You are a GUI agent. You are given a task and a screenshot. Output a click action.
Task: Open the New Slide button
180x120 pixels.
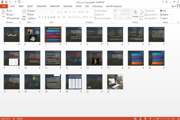click(24, 15)
